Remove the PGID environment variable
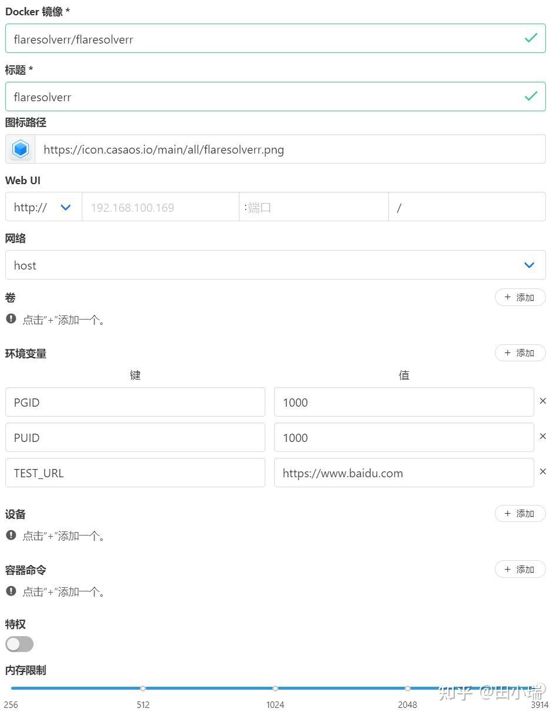This screenshot has height=715, width=556. click(542, 401)
